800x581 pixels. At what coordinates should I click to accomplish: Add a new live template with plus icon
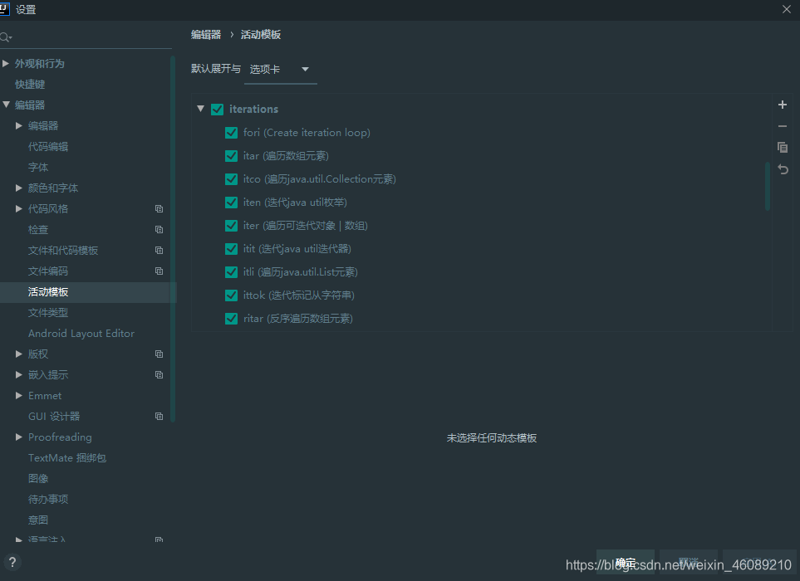pos(783,105)
